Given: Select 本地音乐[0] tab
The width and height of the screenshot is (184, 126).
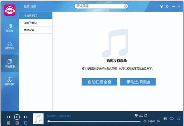Looking at the screenshot, I should pos(36,15).
